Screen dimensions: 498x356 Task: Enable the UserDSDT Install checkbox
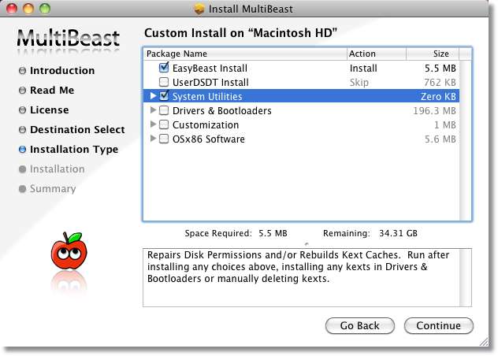click(x=164, y=82)
